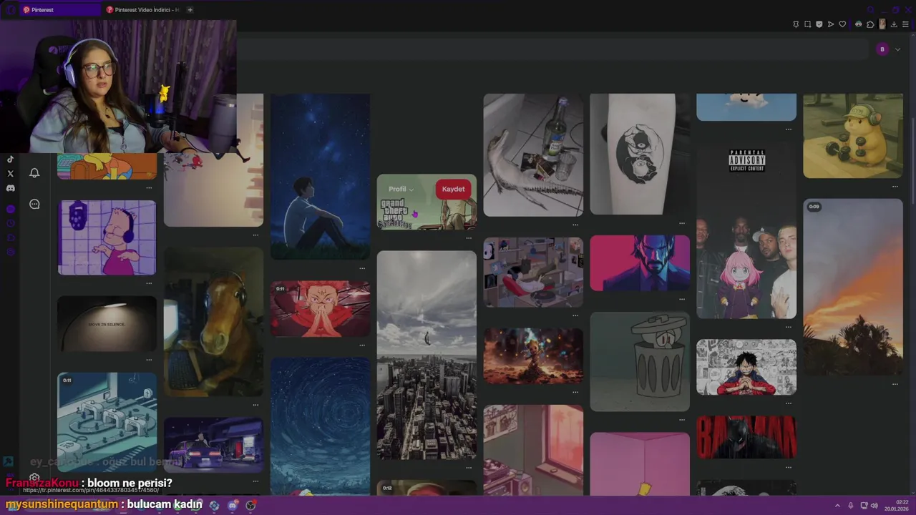The height and width of the screenshot is (515, 916).
Task: Open the browser downloads icon
Action: (x=894, y=24)
